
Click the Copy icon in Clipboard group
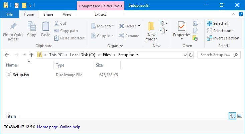pyautogui.click(x=31, y=26)
